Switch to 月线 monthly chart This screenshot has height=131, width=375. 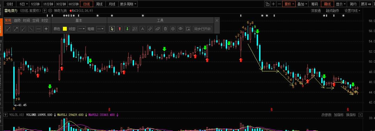pos(112,4)
